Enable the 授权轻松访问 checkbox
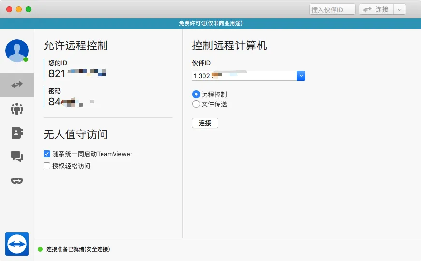Screen dimensions: 421x261 (47, 166)
